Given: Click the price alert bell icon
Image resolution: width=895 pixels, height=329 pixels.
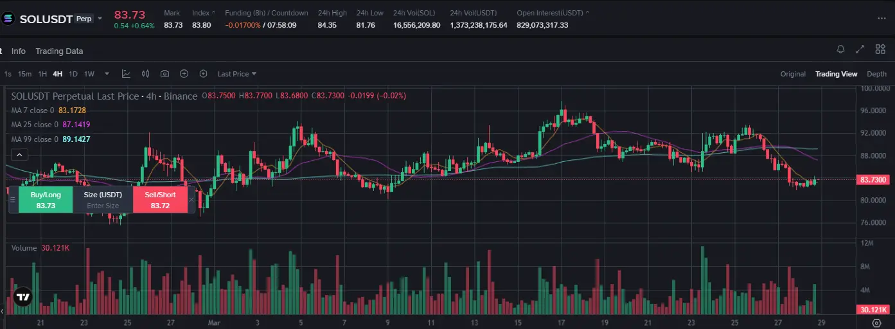Looking at the screenshot, I should 840,49.
